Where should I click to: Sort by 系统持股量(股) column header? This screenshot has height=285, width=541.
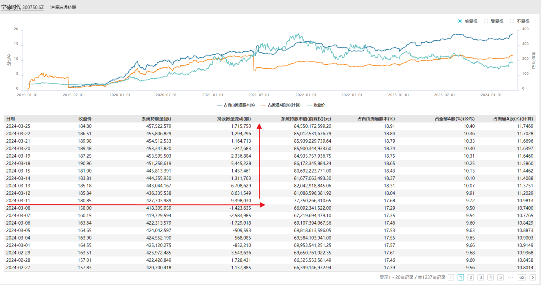click(x=156, y=119)
